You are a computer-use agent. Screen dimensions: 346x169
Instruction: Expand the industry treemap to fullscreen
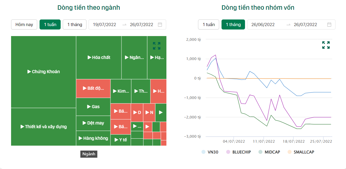pyautogui.click(x=157, y=46)
